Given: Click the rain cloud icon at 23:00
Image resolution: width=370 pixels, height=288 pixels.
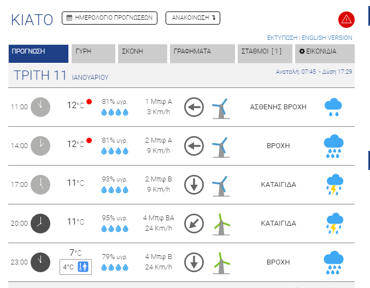Looking at the screenshot, I should point(333,262).
